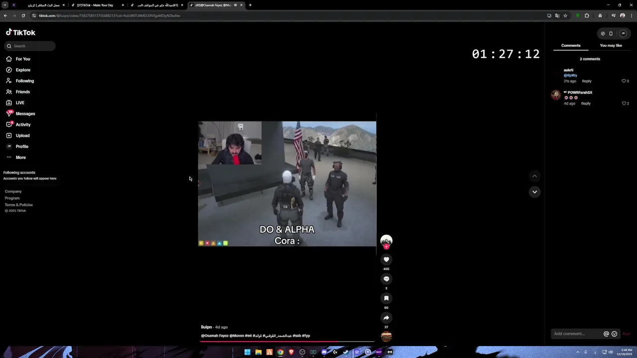637x358 pixels.
Task: Open the Windows Start menu
Action: point(247,352)
